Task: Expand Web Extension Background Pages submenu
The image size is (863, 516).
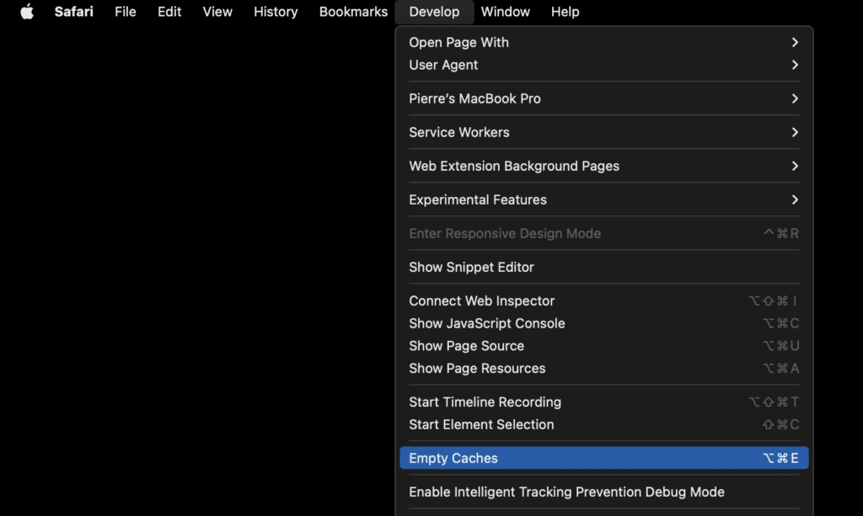Action: coord(603,166)
